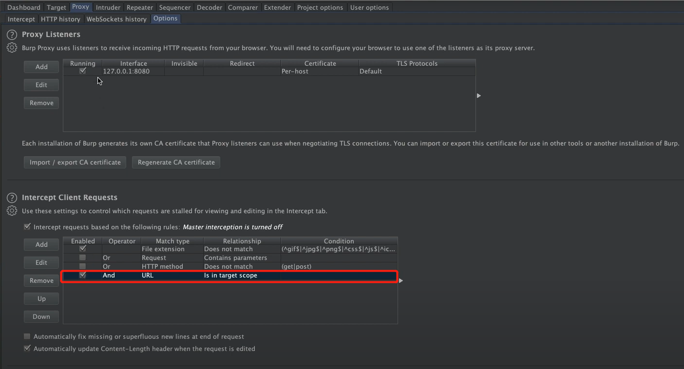Open the Intruder tab
This screenshot has width=684, height=369.
click(108, 7)
